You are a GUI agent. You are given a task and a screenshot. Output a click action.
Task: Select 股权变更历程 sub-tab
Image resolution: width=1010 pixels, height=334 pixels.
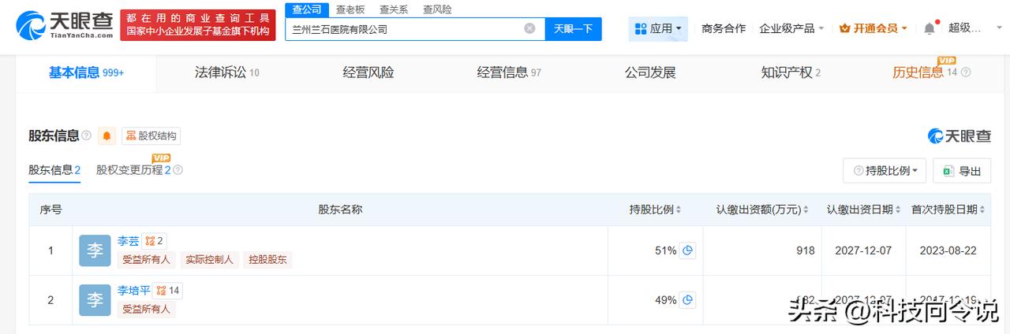point(133,170)
